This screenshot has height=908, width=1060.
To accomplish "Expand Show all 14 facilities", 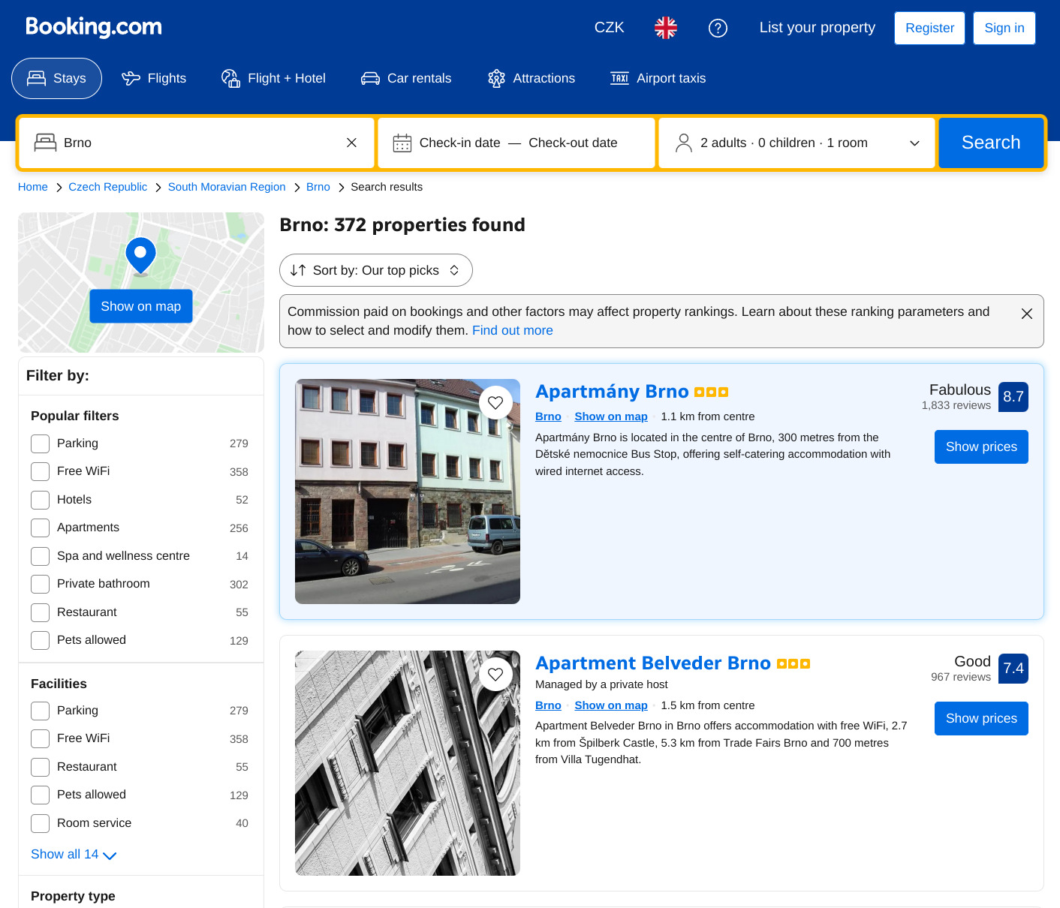I will [x=74, y=855].
